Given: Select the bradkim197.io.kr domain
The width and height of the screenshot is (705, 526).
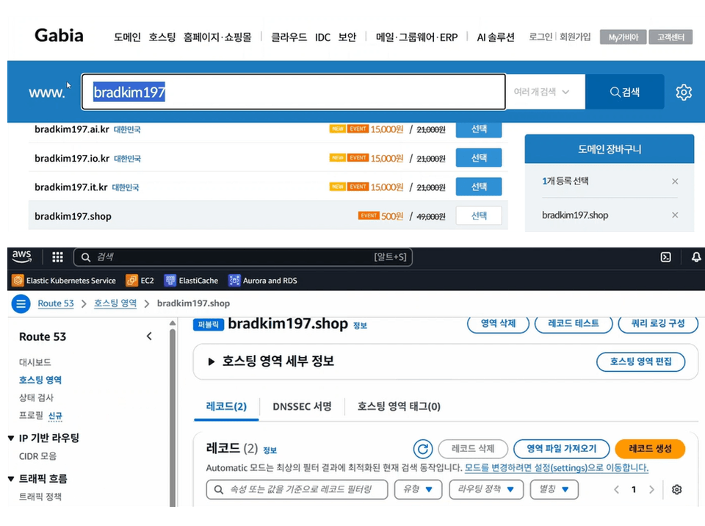Looking at the screenshot, I should click(x=479, y=158).
